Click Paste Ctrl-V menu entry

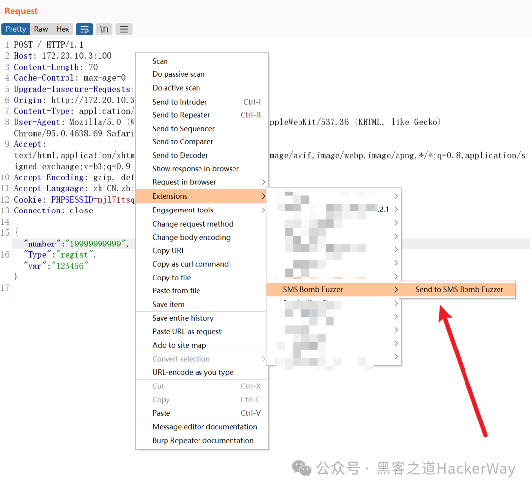coord(202,413)
